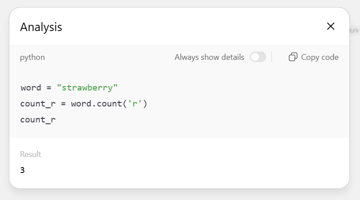This screenshot has height=200, width=360.
Task: Click the "Analysis" dialog title
Action: [x=41, y=27]
